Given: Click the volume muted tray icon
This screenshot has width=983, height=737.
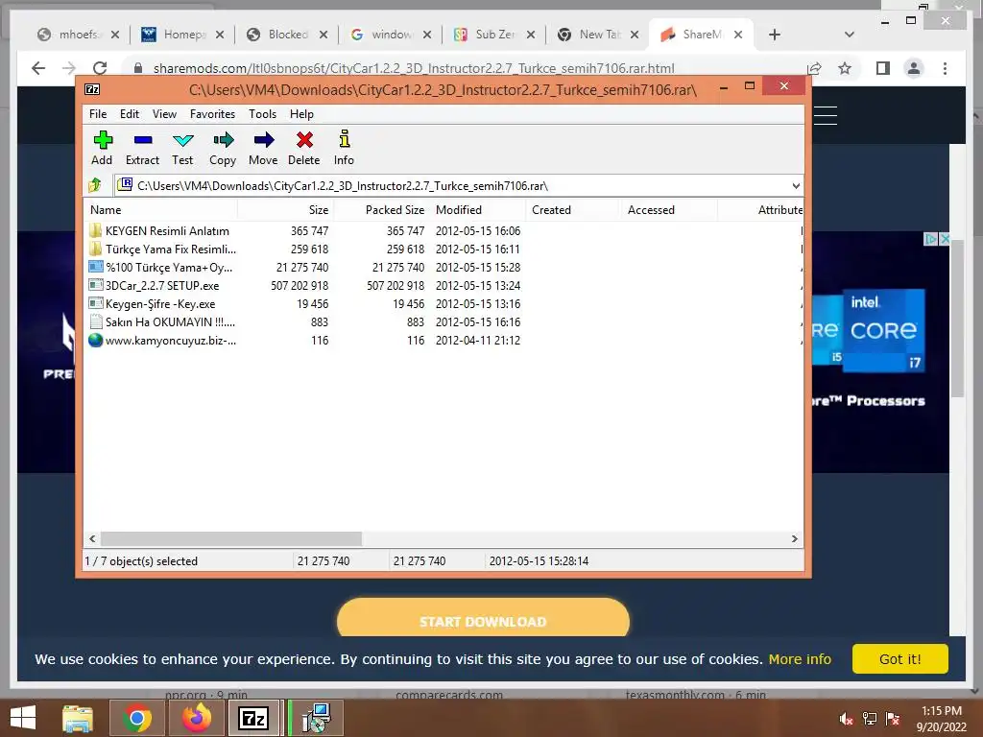Looking at the screenshot, I should tap(846, 719).
